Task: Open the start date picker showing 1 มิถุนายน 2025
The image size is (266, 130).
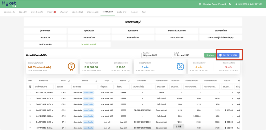Action: [x=156, y=55]
